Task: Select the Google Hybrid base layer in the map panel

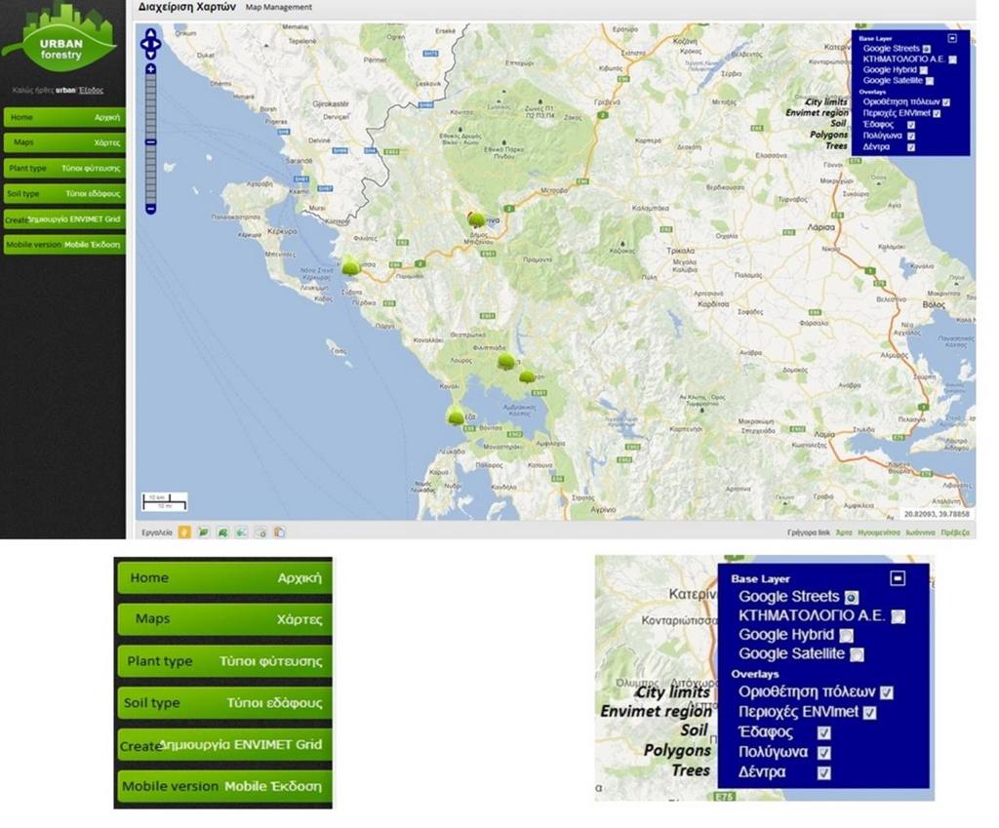Action: click(x=924, y=70)
